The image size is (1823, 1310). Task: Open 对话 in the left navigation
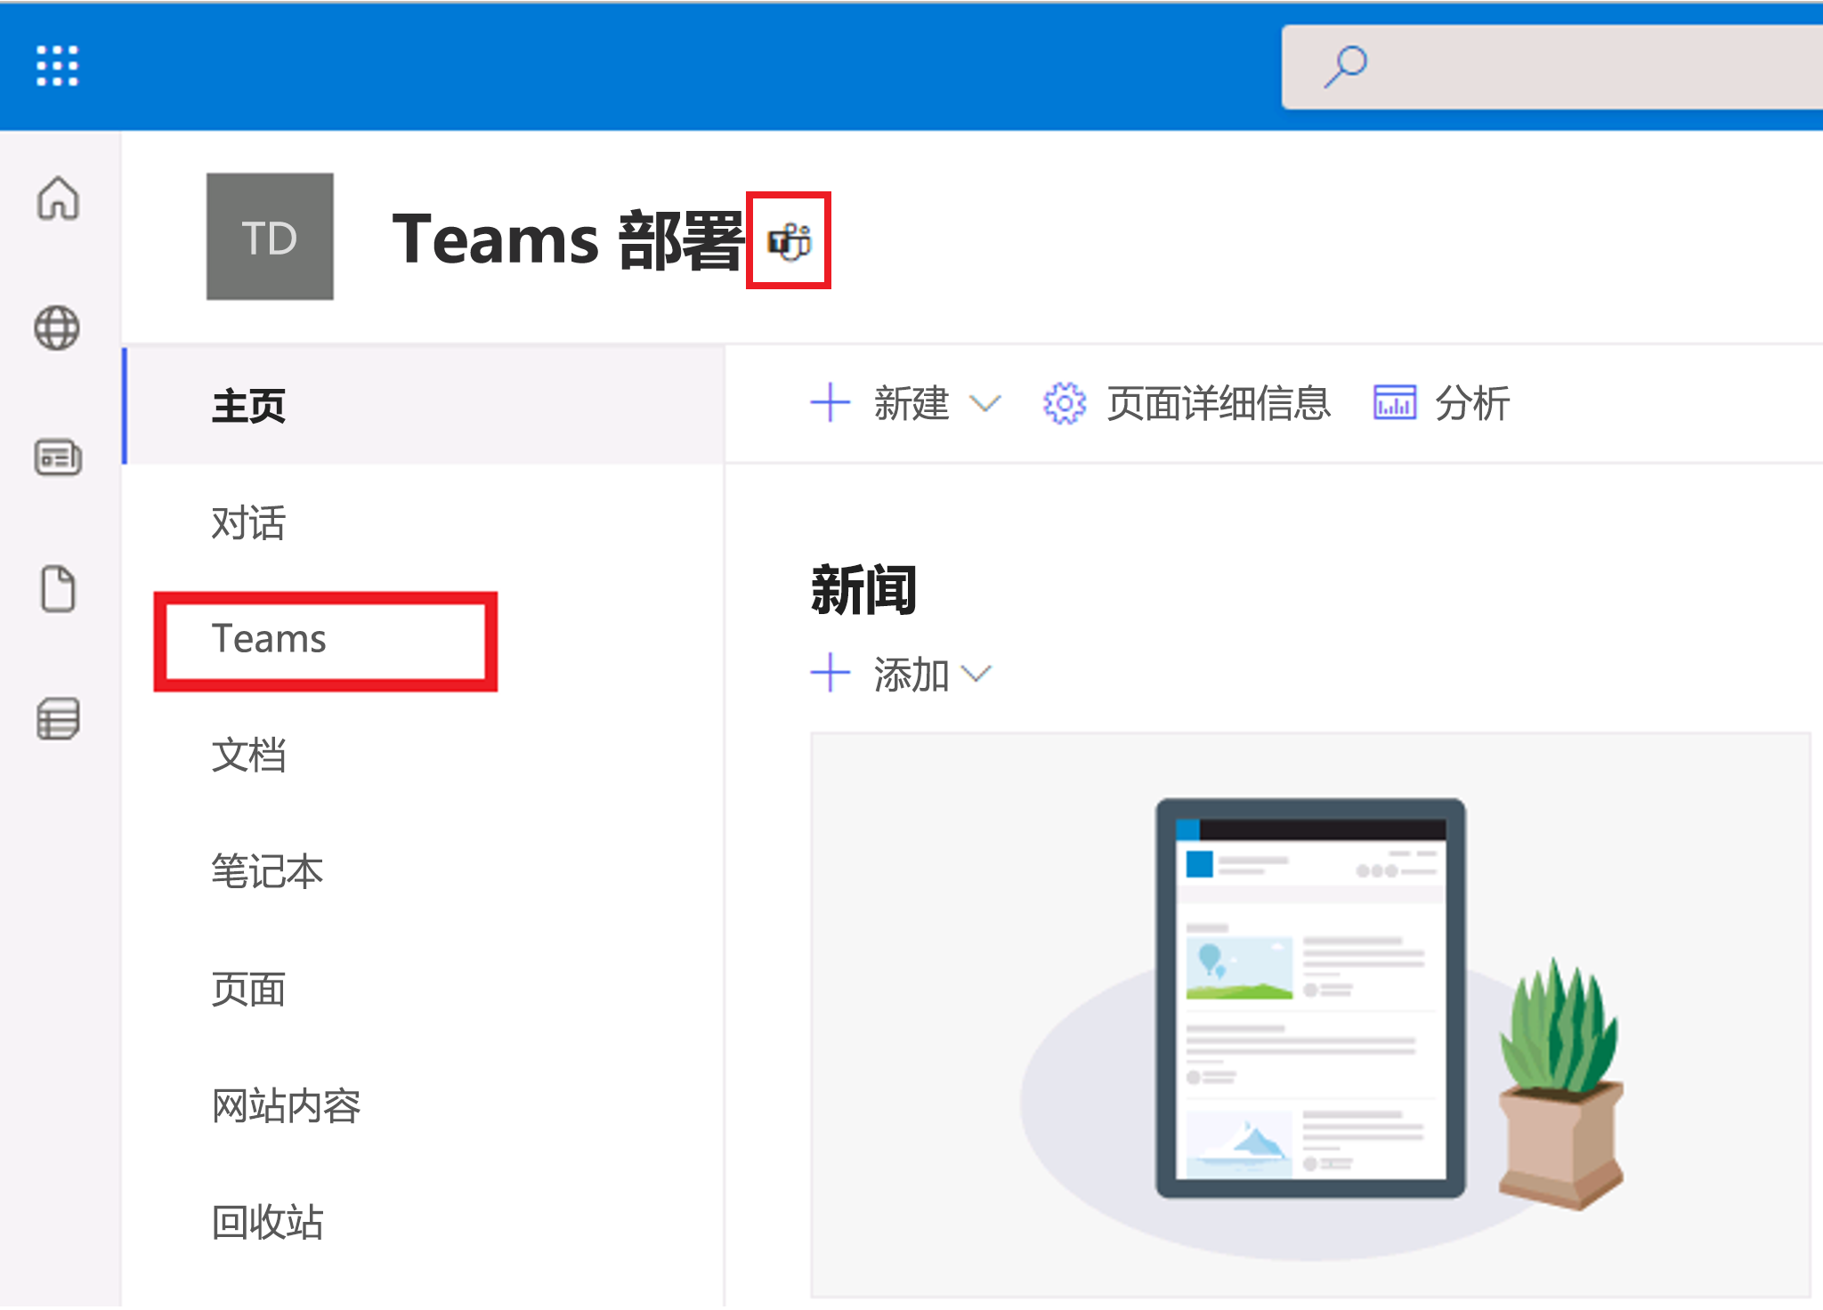coord(248,522)
